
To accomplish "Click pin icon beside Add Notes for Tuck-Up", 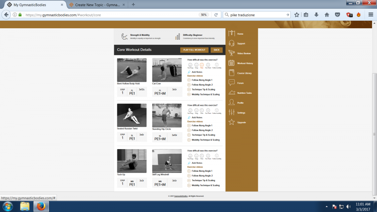I will pos(189,163).
